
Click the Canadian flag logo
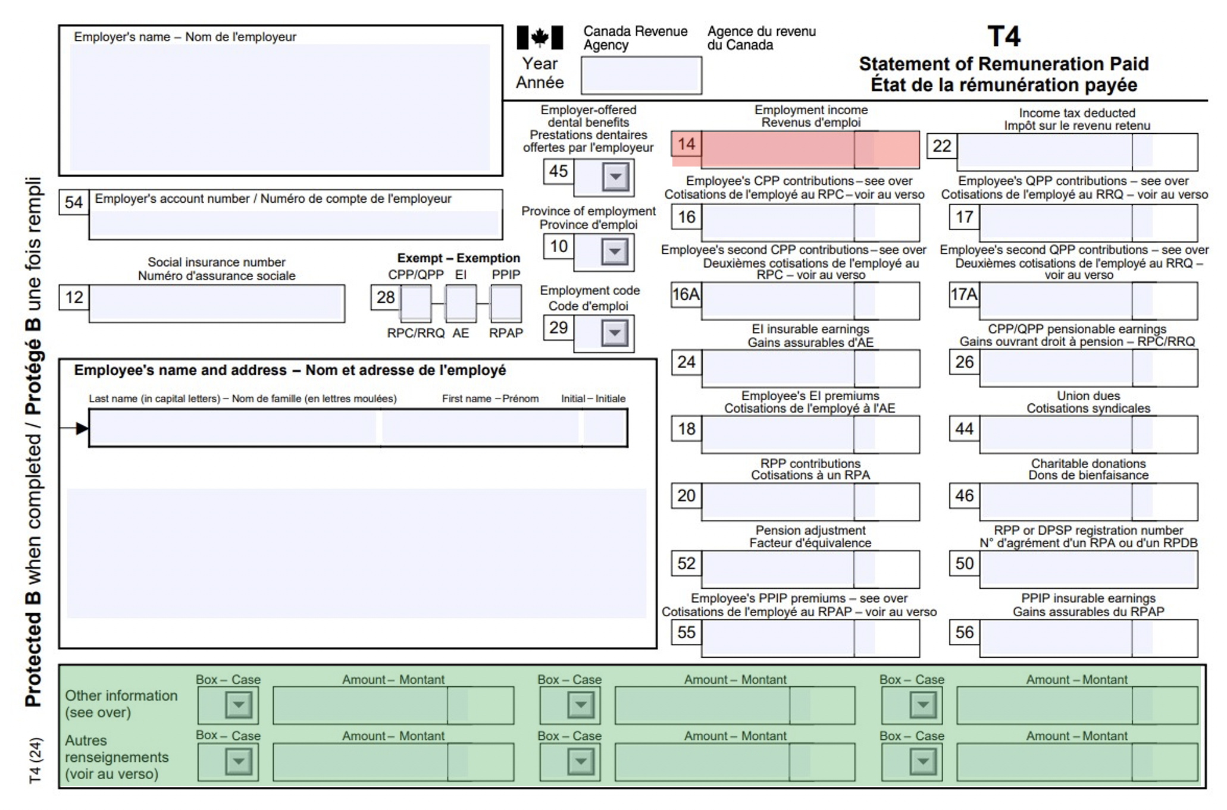pyautogui.click(x=540, y=37)
